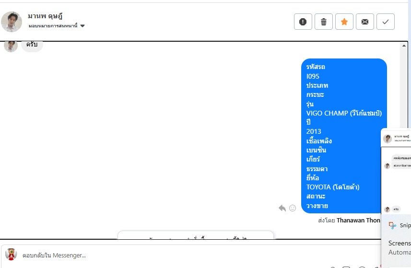Click the มานพ ดุษฎี profile picture in header

pyautogui.click(x=11, y=22)
